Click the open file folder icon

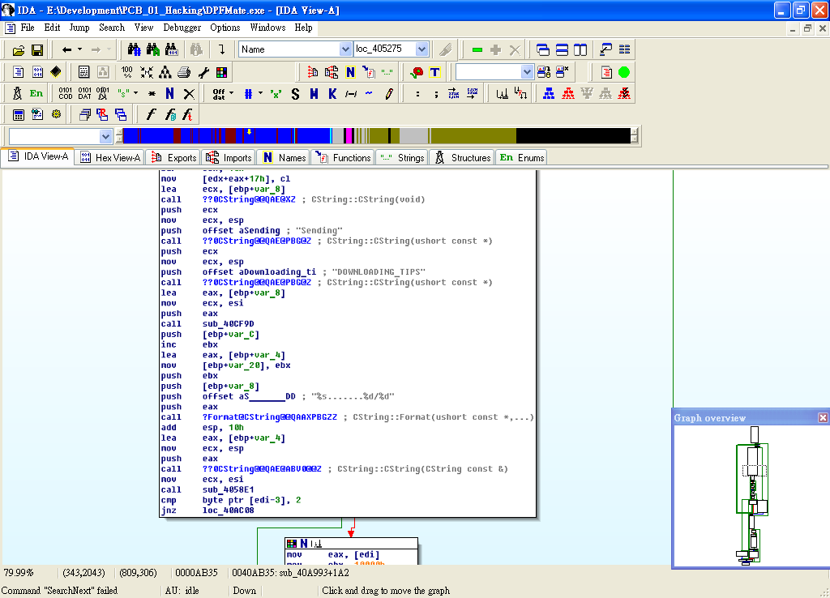click(x=19, y=50)
